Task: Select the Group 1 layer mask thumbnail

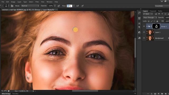Action: click(x=156, y=26)
